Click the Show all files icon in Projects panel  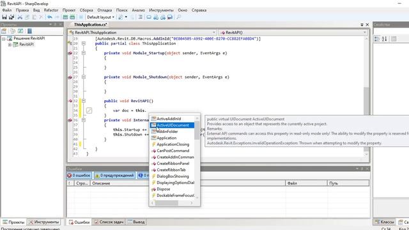[13, 31]
